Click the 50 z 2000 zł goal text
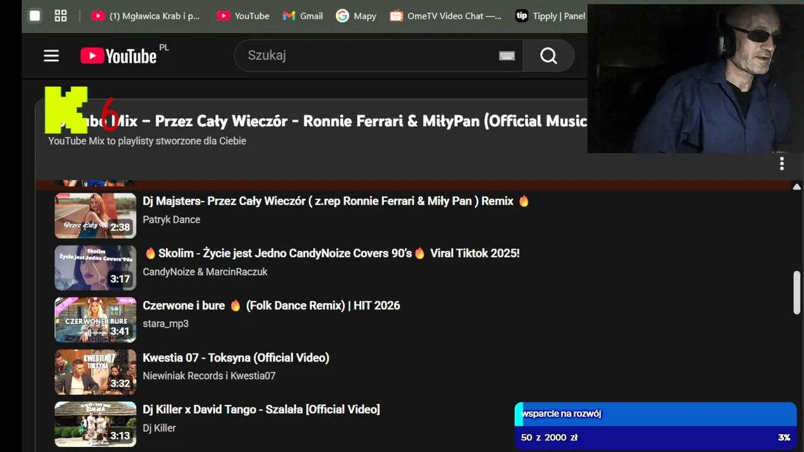Image resolution: width=804 pixels, height=452 pixels. tap(549, 438)
